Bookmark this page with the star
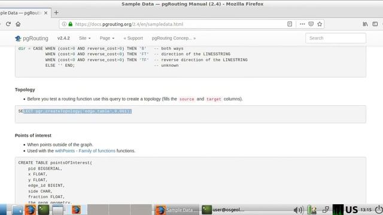Viewport: 383px width, 215px height. coord(320,24)
